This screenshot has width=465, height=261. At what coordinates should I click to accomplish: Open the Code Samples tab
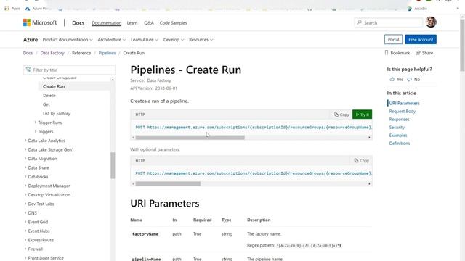pyautogui.click(x=173, y=22)
